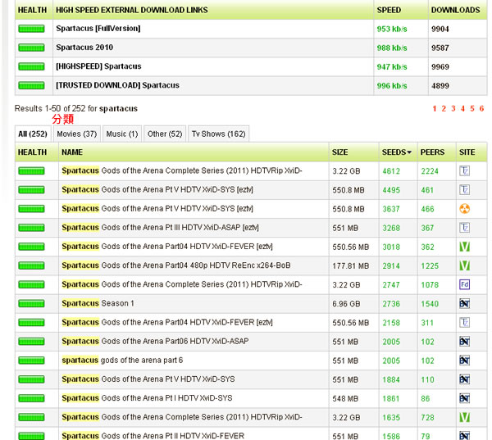Select the Music (1) tab
This screenshot has width=492, height=440.
click(122, 134)
